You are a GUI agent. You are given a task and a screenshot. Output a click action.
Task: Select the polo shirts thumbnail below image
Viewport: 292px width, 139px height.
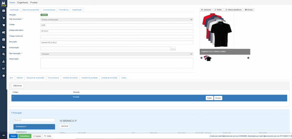tap(207, 58)
